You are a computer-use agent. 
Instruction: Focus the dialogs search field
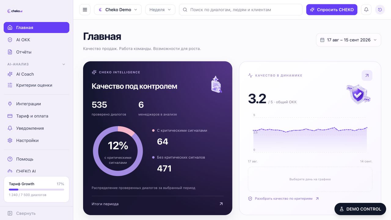(241, 10)
